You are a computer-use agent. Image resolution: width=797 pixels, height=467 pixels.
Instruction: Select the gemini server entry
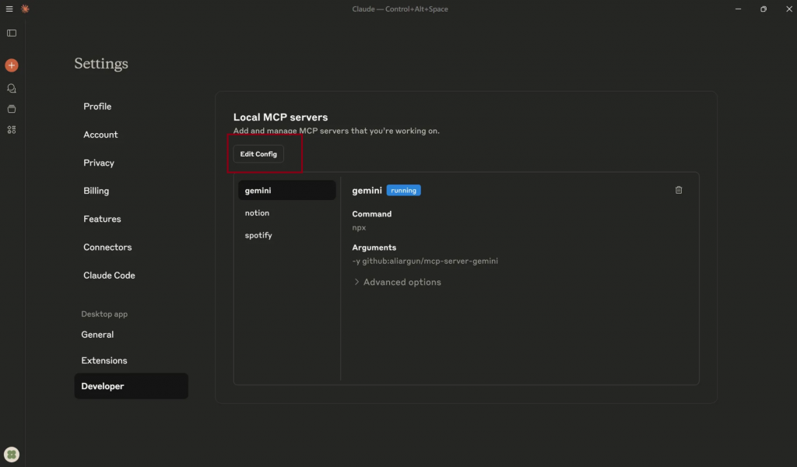click(x=286, y=191)
